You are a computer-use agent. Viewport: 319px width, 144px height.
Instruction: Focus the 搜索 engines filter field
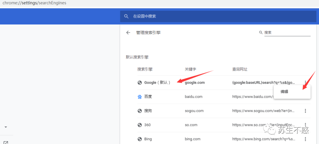point(287,32)
